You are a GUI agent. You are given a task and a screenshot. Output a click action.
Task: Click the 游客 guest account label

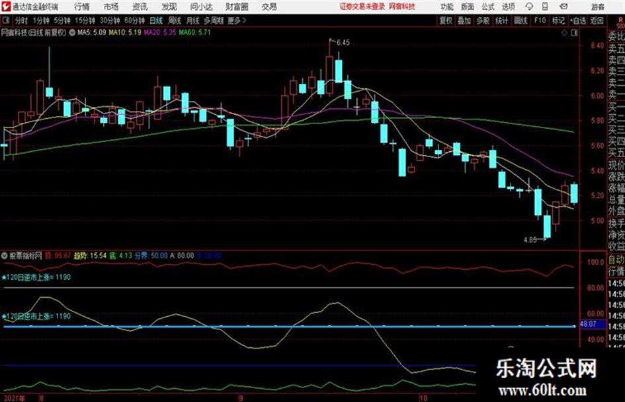tap(598, 7)
